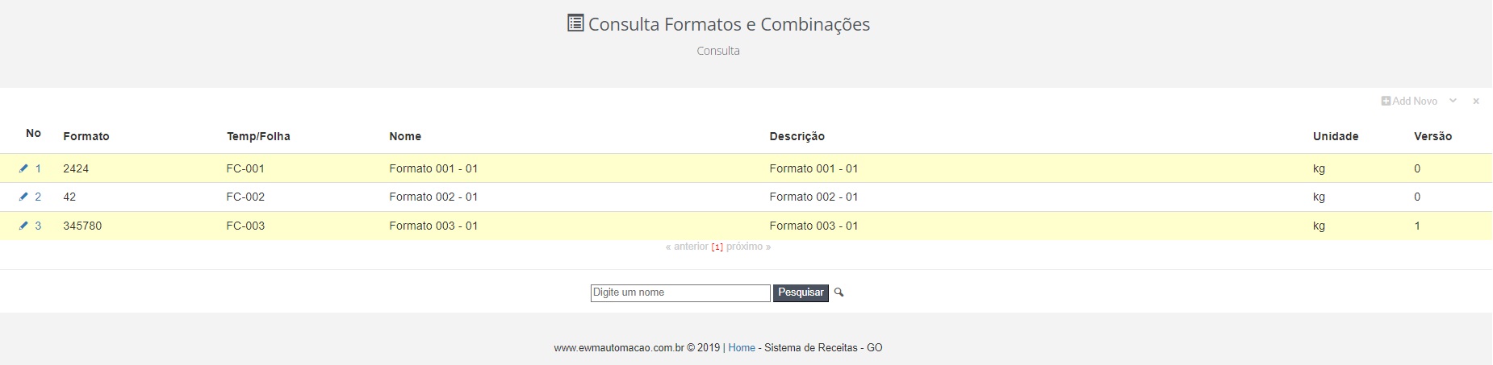Select page 1 in the pagination
This screenshot has width=1493, height=365.
717,247
